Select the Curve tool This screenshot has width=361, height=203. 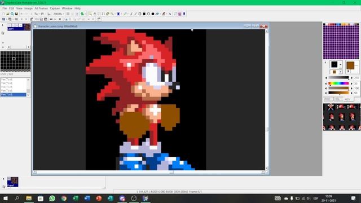131,14
